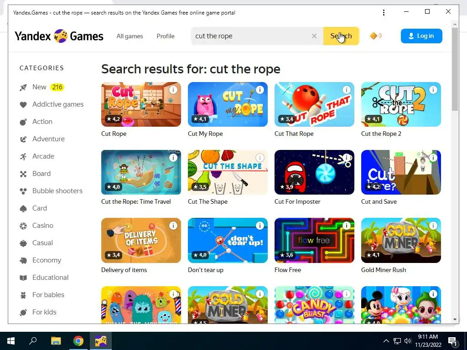
Task: Clear the search field with the X icon
Action: (x=314, y=36)
